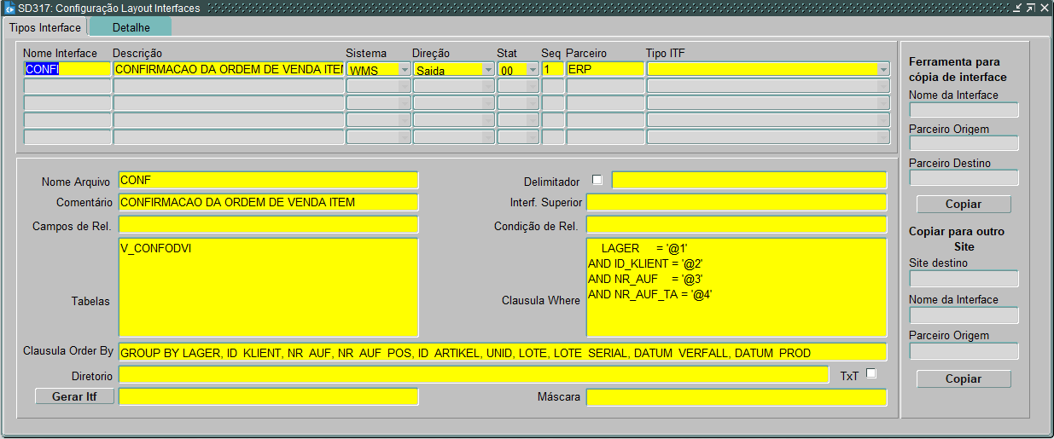Click the Tabelas text area with V_CONFODVI
Screen dimensions: 1054x439
268,287
